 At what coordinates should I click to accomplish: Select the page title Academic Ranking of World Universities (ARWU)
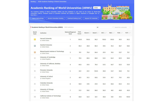coord(61,8)
